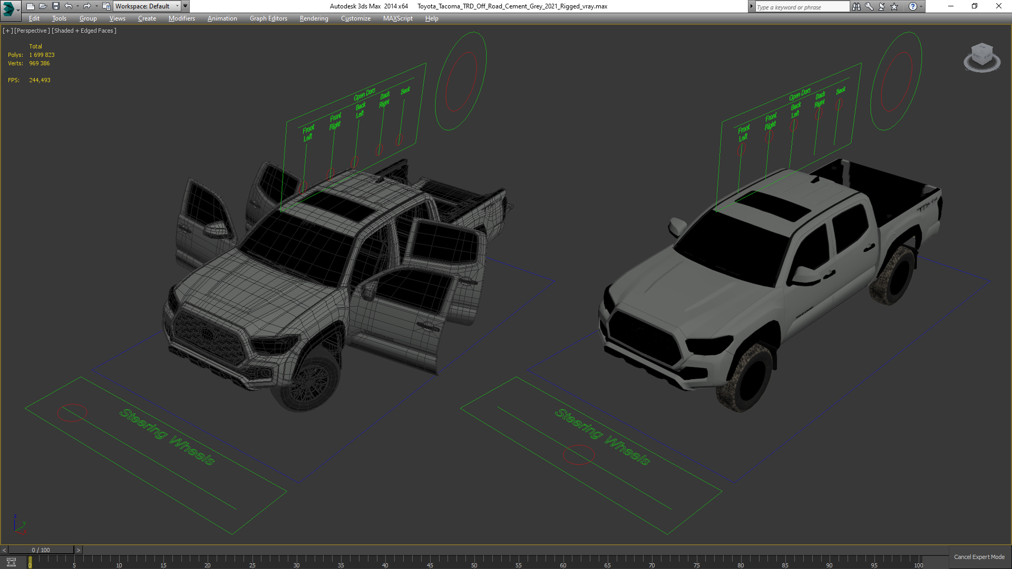Viewport: 1012px width, 569px height.
Task: Click the Verts count 969 386
Action: [40, 63]
